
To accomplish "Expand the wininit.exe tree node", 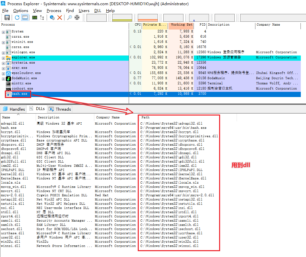I will [x=3, y=43].
